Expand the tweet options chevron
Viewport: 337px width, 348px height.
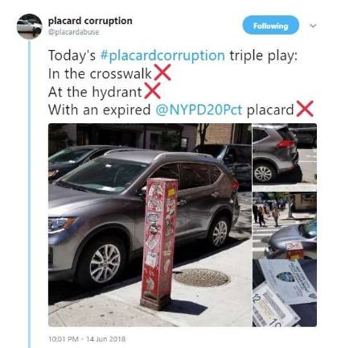(x=313, y=26)
